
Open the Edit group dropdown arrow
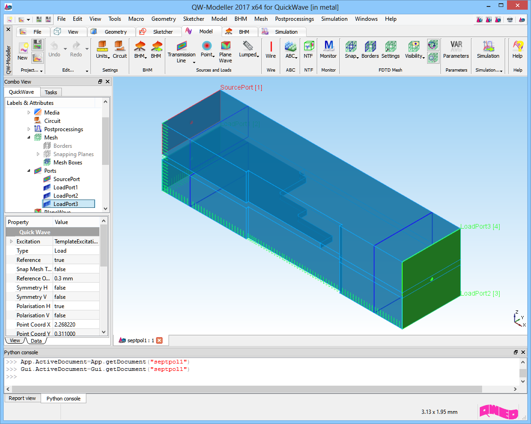pyautogui.click(x=87, y=71)
